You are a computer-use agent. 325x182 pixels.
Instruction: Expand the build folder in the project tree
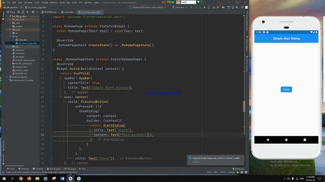tap(10, 30)
